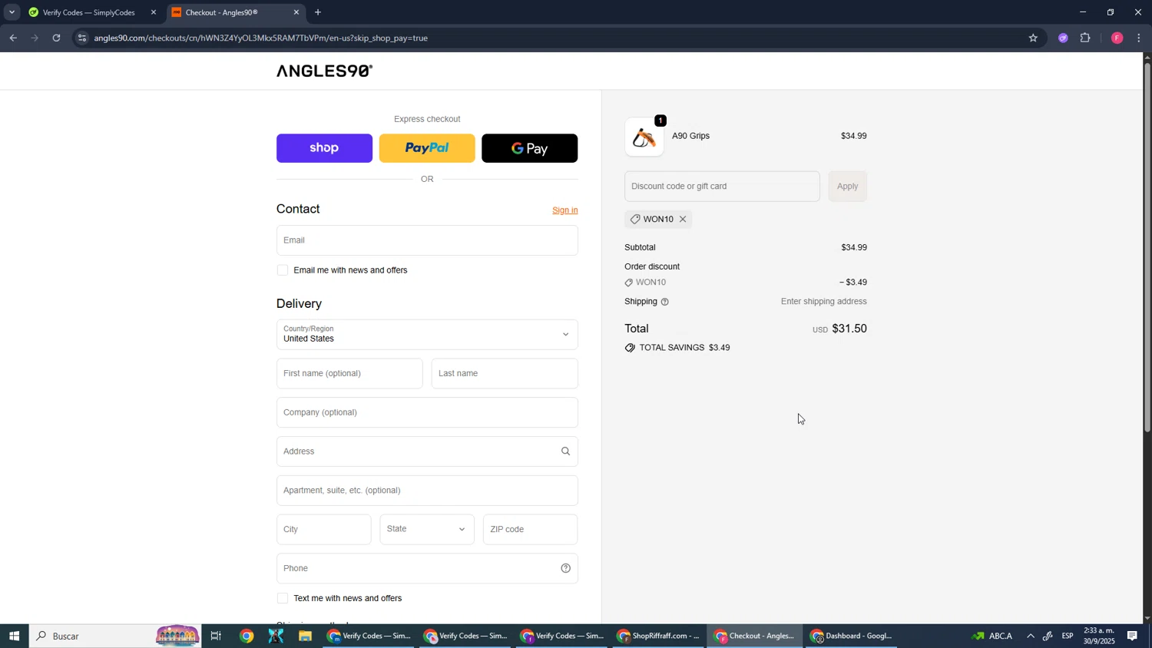The height and width of the screenshot is (648, 1152).
Task: Launch Chrome from the taskbar
Action: click(x=247, y=636)
